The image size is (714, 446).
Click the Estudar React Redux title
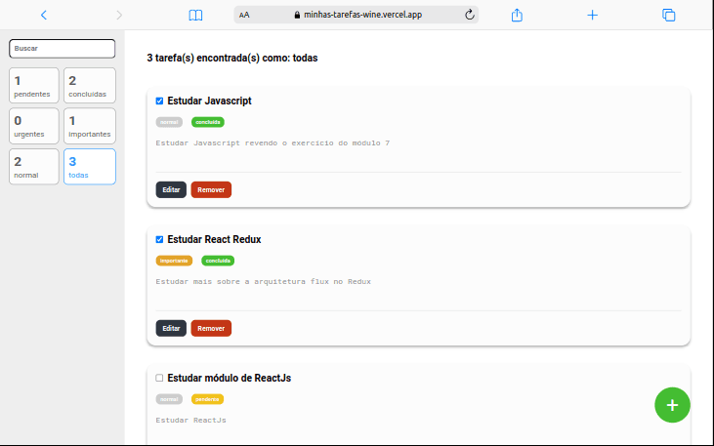pyautogui.click(x=214, y=239)
